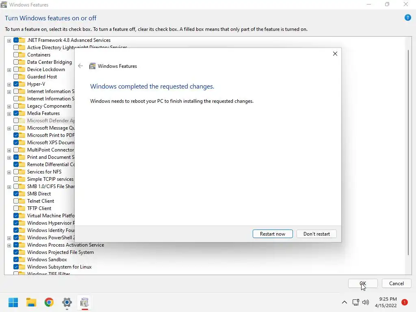Screen dimensions: 416x312
Task: Click the Restart now button
Action: click(273, 234)
